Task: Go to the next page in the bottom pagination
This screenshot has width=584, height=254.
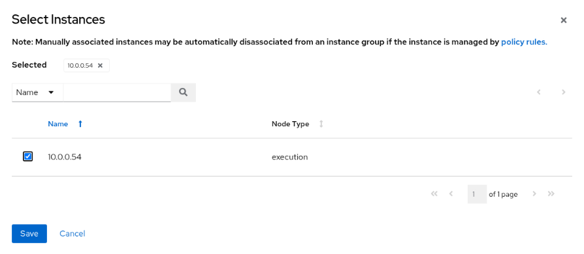Action: click(534, 194)
